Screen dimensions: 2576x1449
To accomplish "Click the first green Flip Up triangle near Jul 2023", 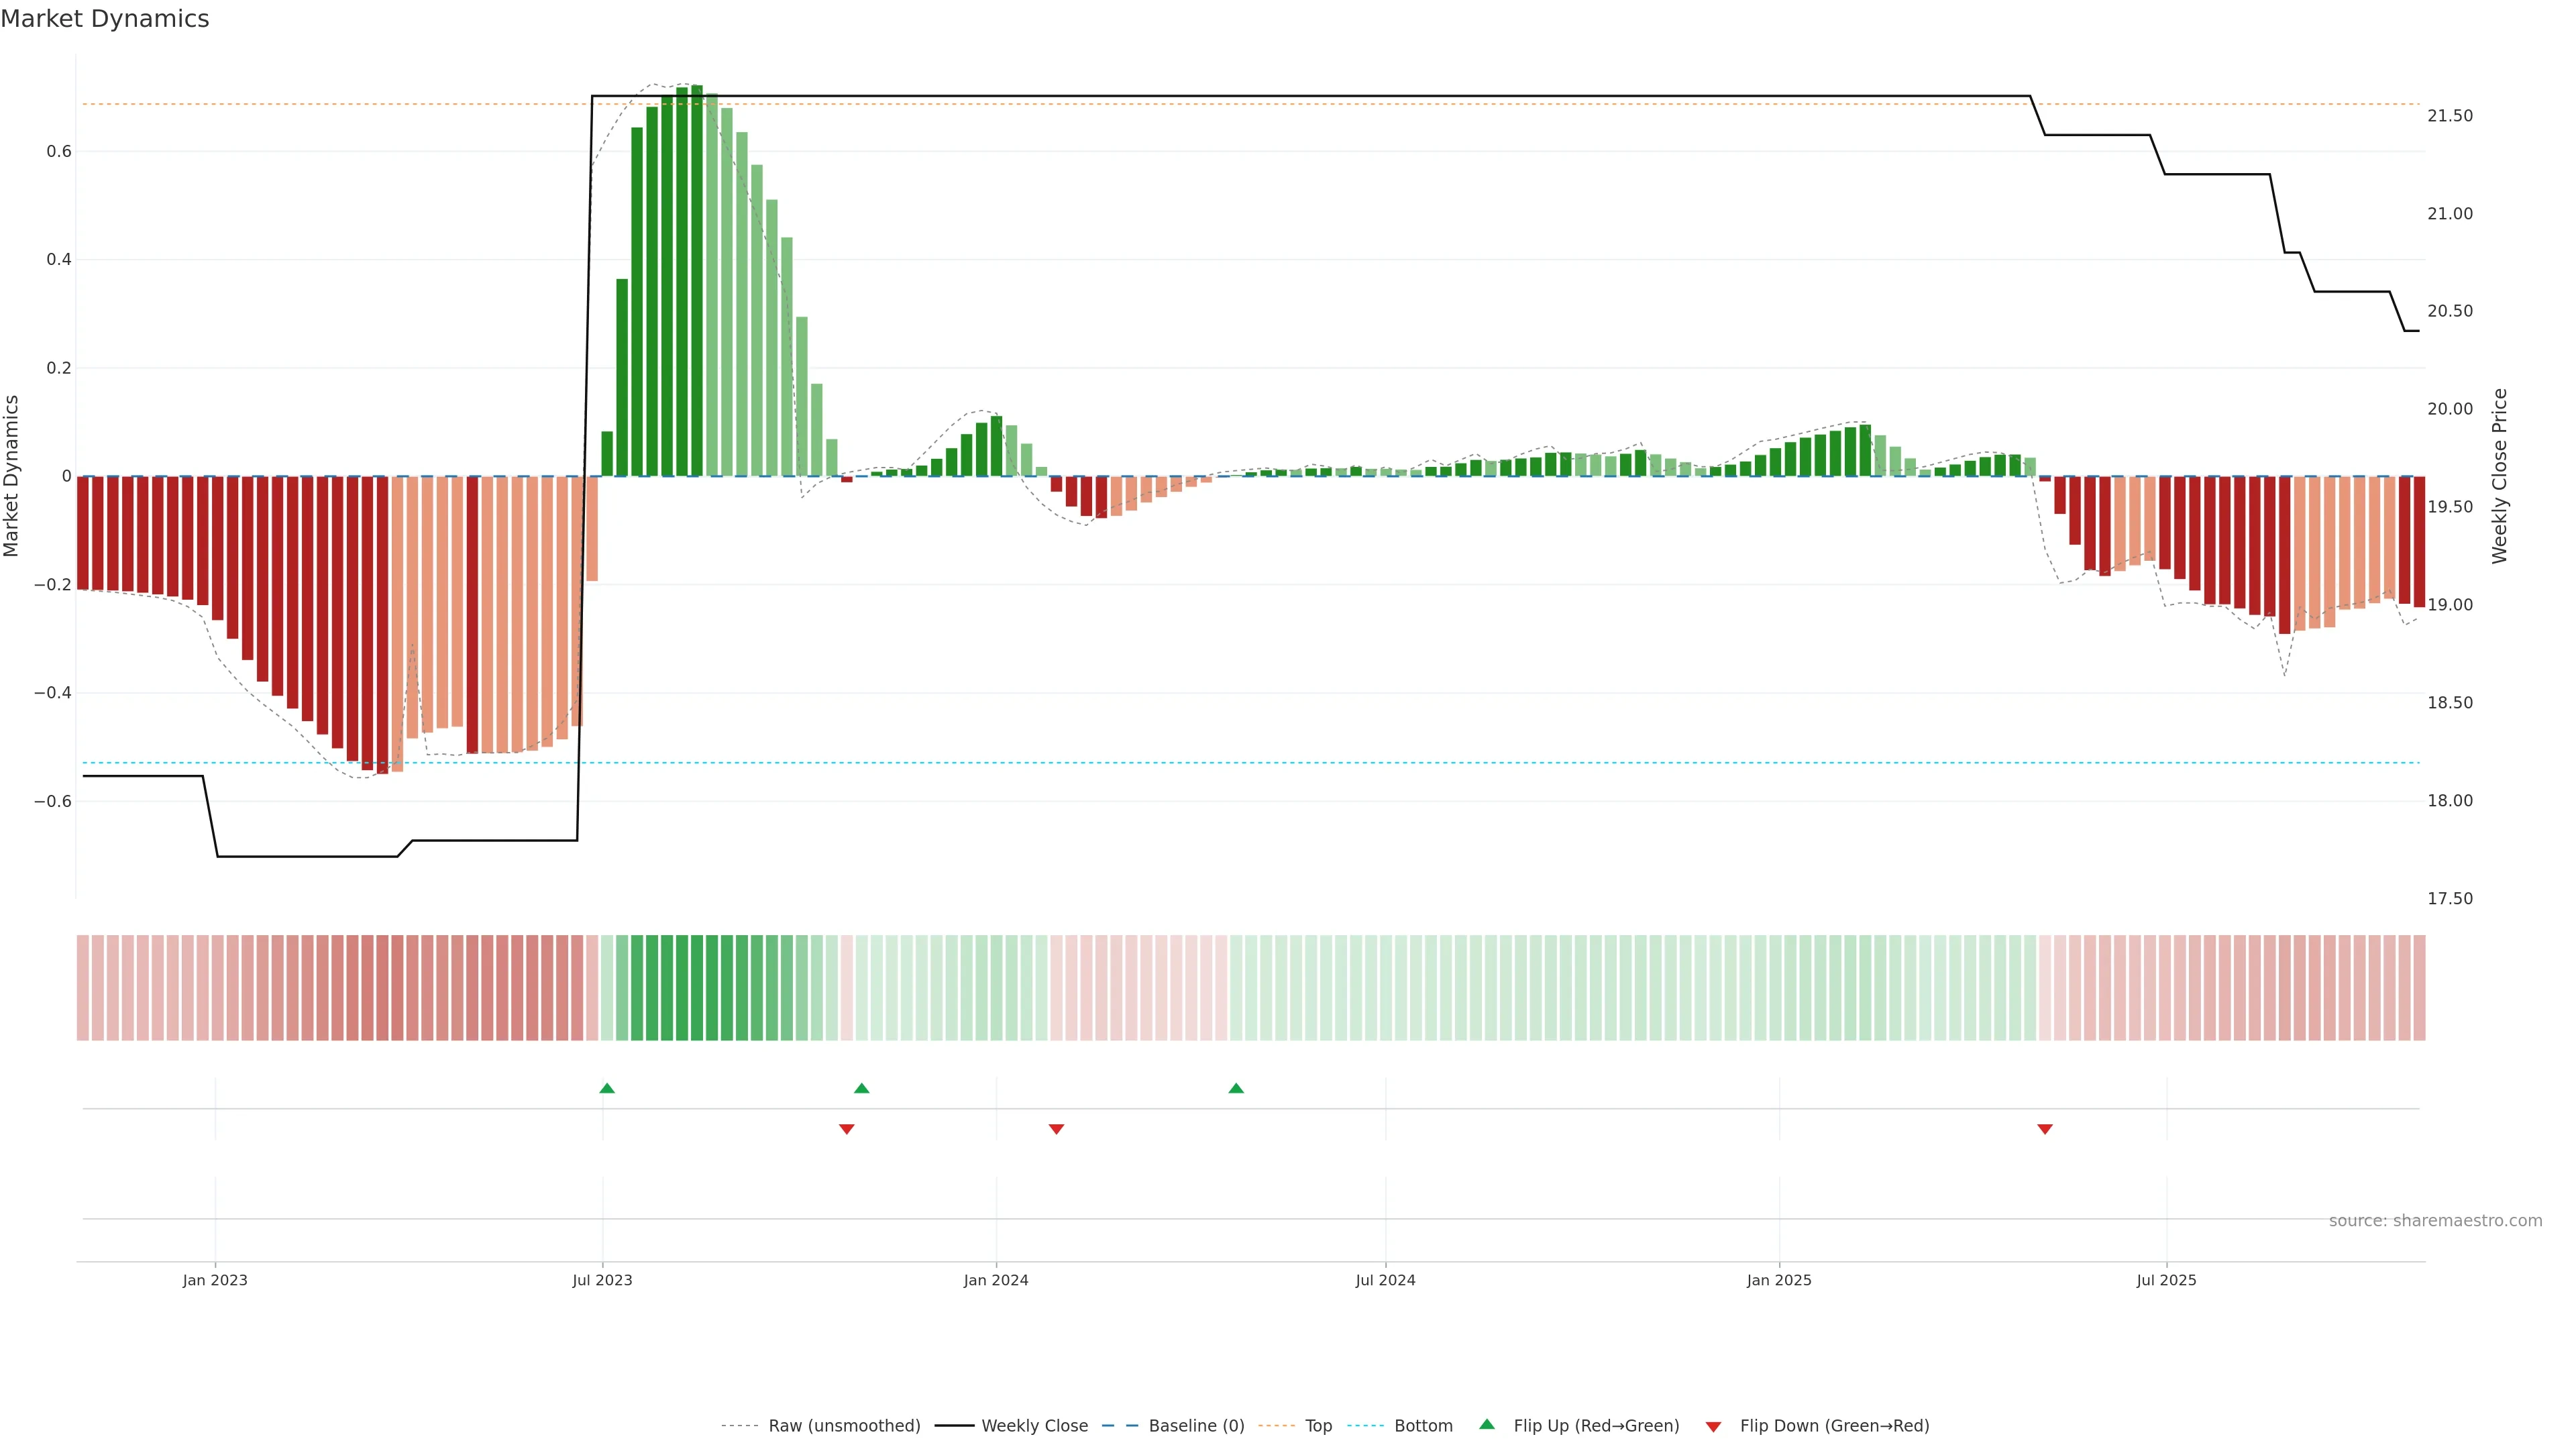I will [x=607, y=1088].
